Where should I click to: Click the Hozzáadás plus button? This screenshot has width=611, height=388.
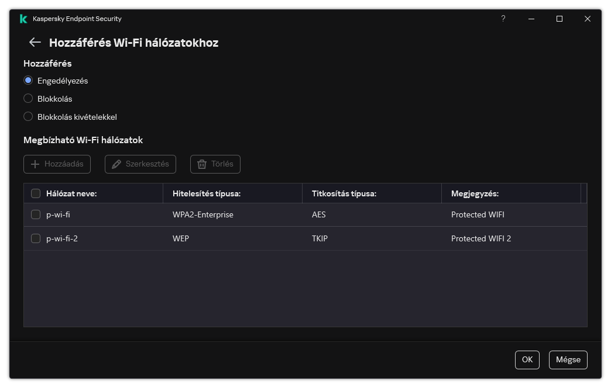57,164
